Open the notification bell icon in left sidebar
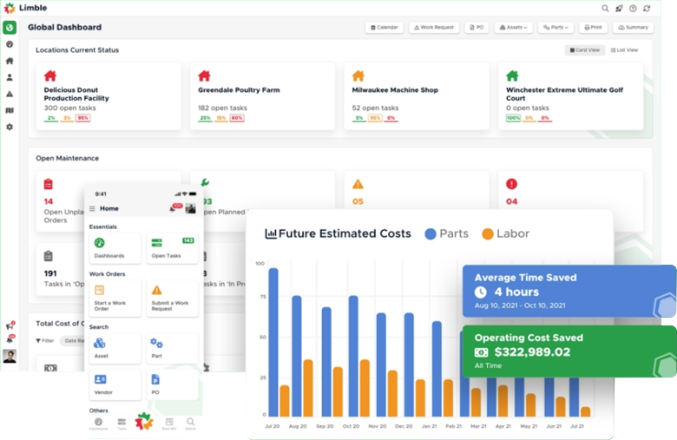 10,339
